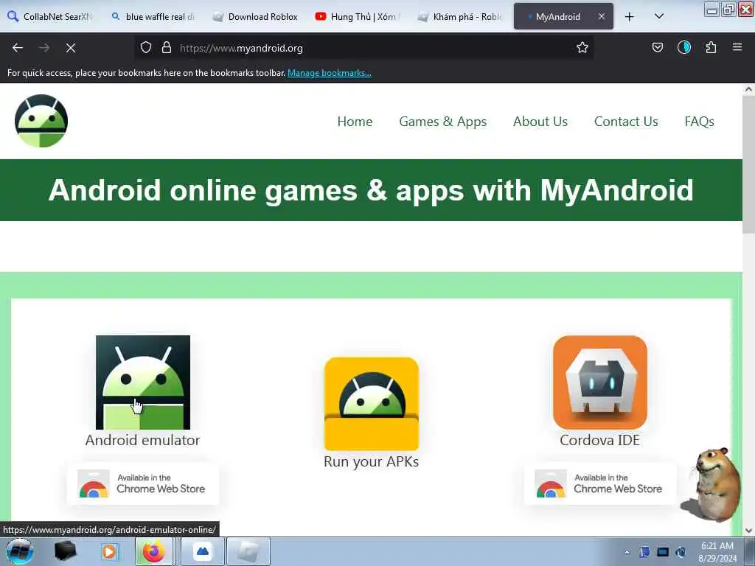Open Chrome Web Store badge under Android emulator

coord(142,483)
